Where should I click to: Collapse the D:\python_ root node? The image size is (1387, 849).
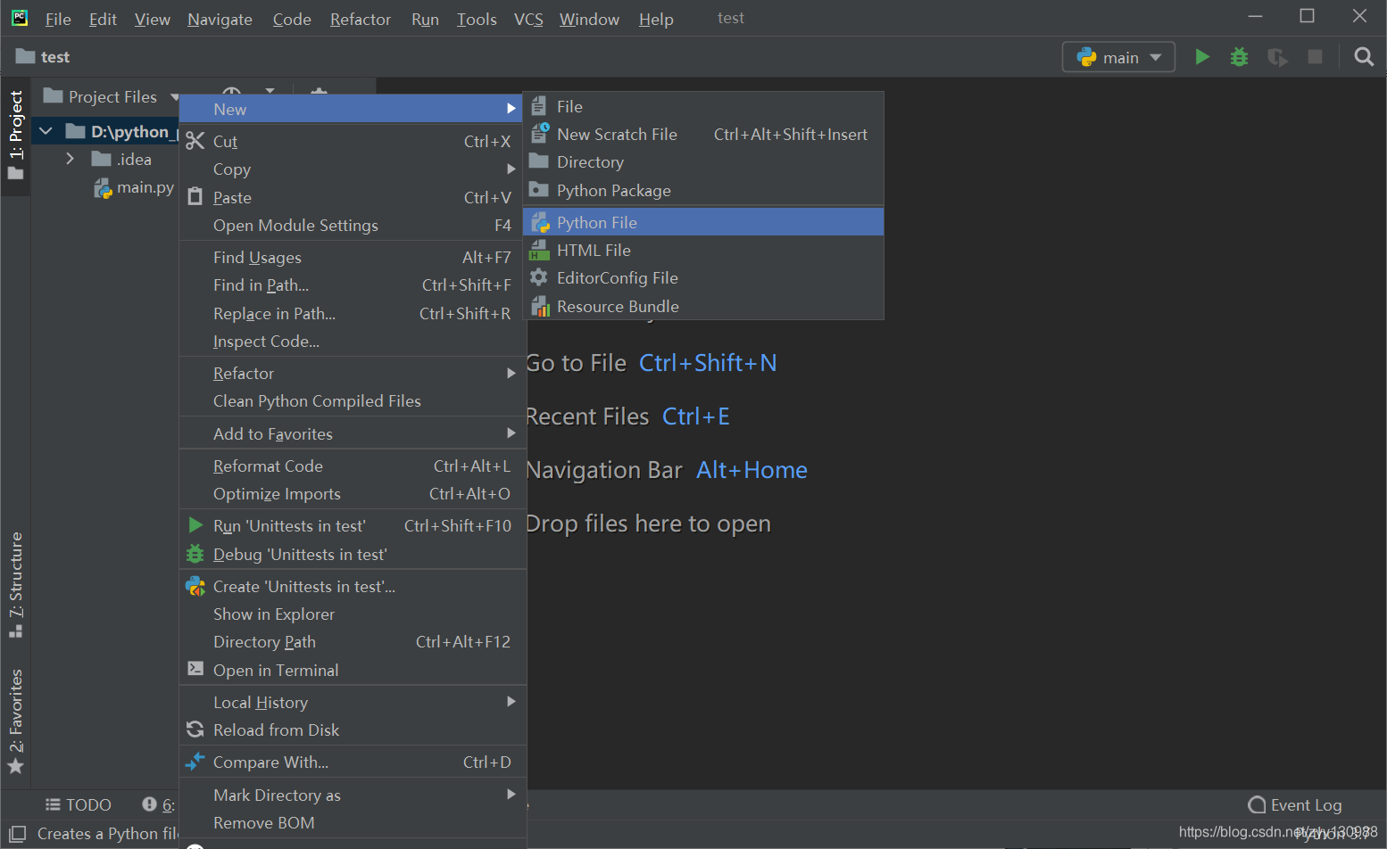[x=46, y=132]
